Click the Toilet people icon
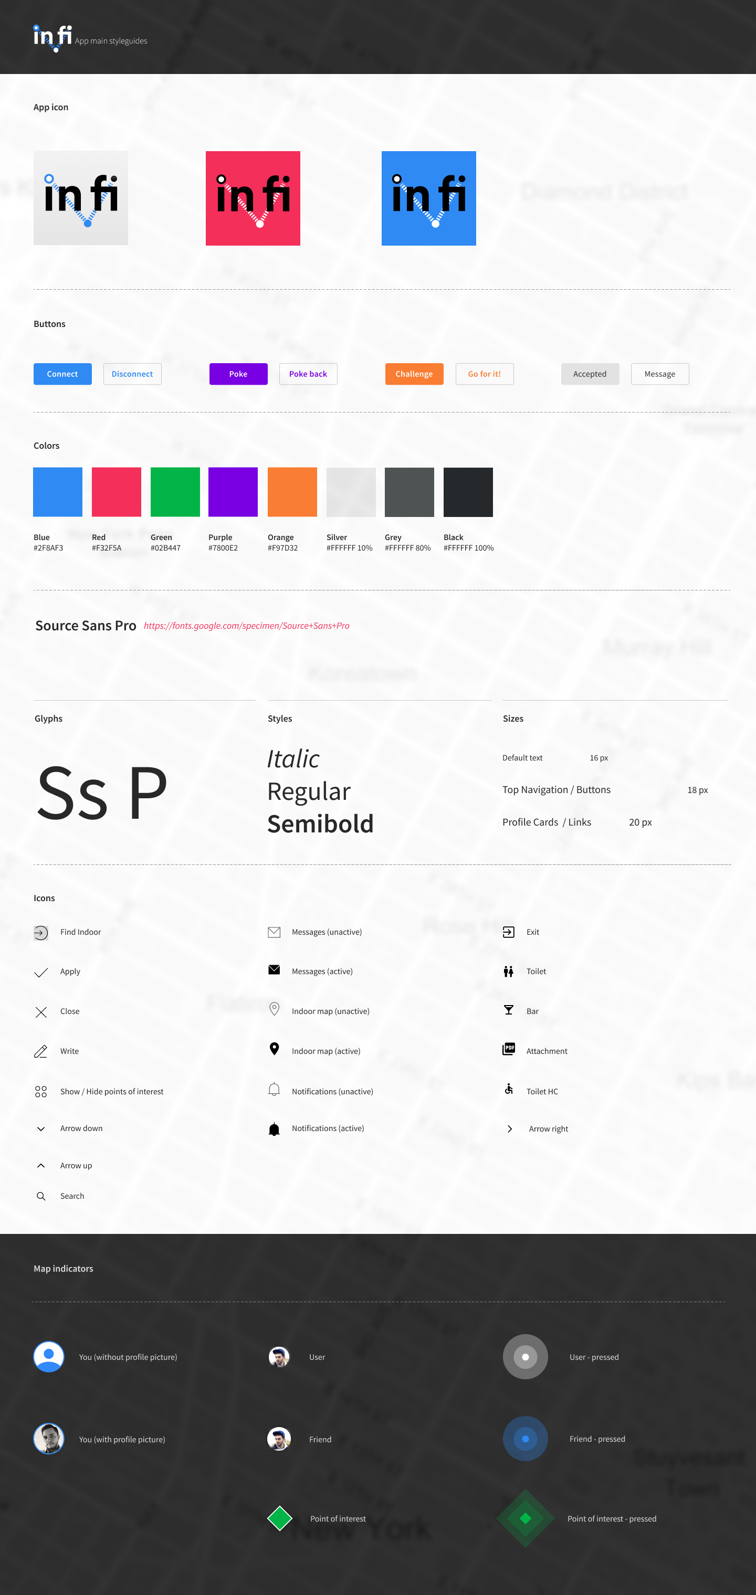The height and width of the screenshot is (1595, 756). click(x=508, y=971)
